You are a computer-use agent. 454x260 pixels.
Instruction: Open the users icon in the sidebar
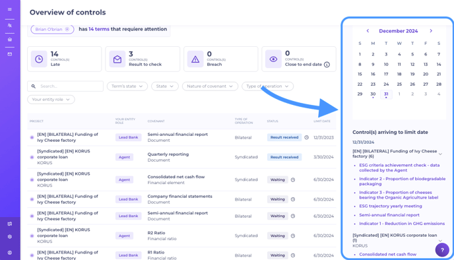point(9,26)
